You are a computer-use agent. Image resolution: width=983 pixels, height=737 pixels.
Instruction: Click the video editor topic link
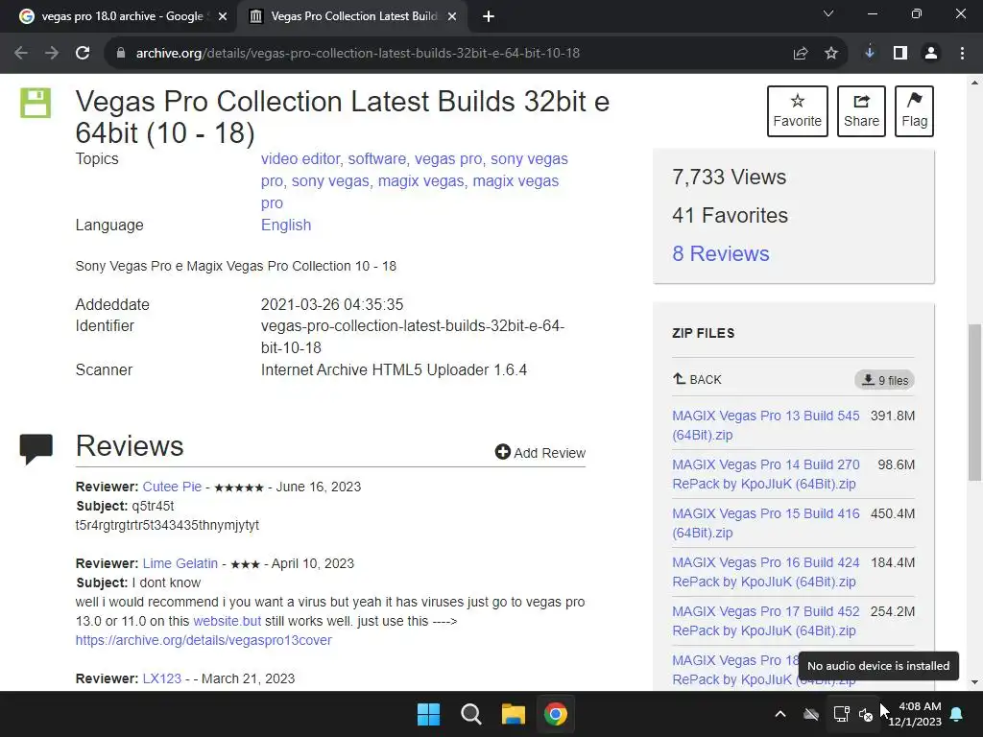click(300, 159)
